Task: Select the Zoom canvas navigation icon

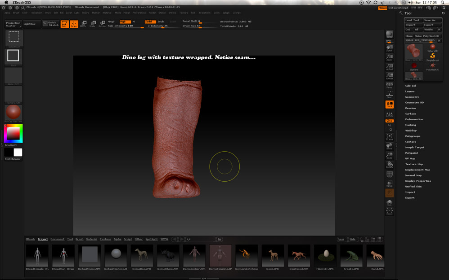Action: tap(390, 57)
